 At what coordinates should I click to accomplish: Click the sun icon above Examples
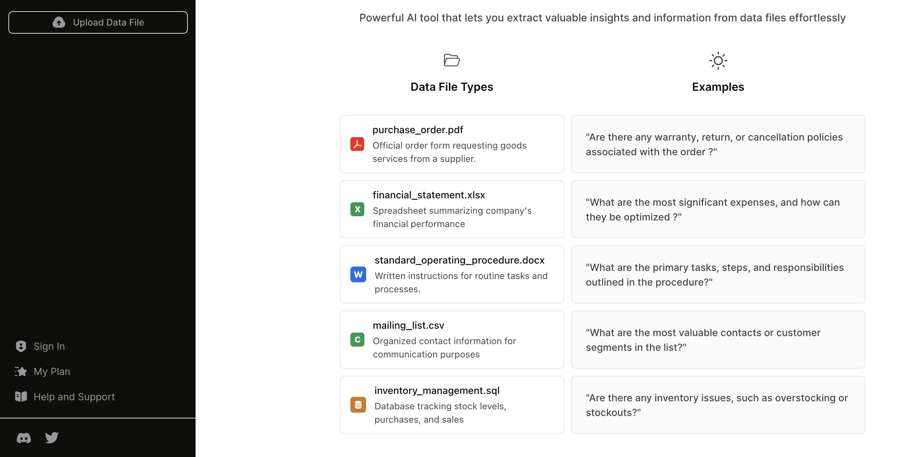[718, 61]
